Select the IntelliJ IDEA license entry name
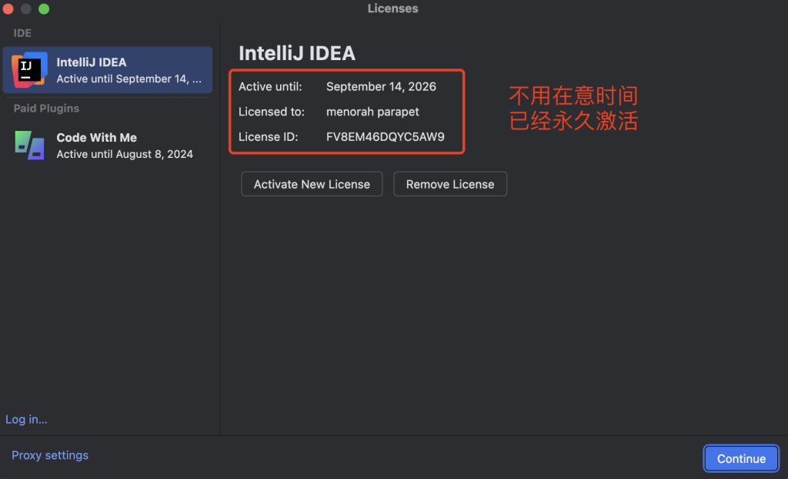 pos(91,62)
